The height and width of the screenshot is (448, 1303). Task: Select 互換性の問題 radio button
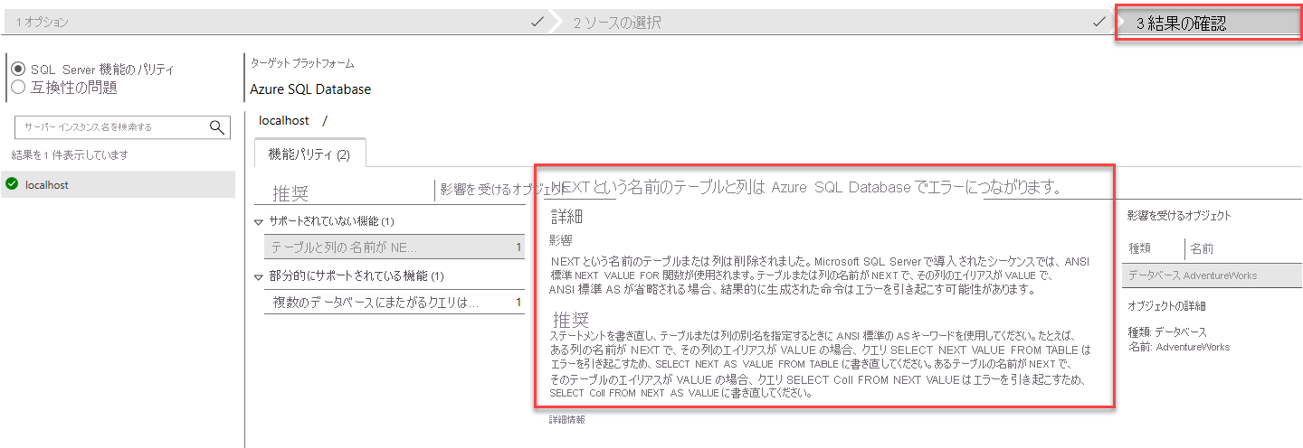pos(18,88)
